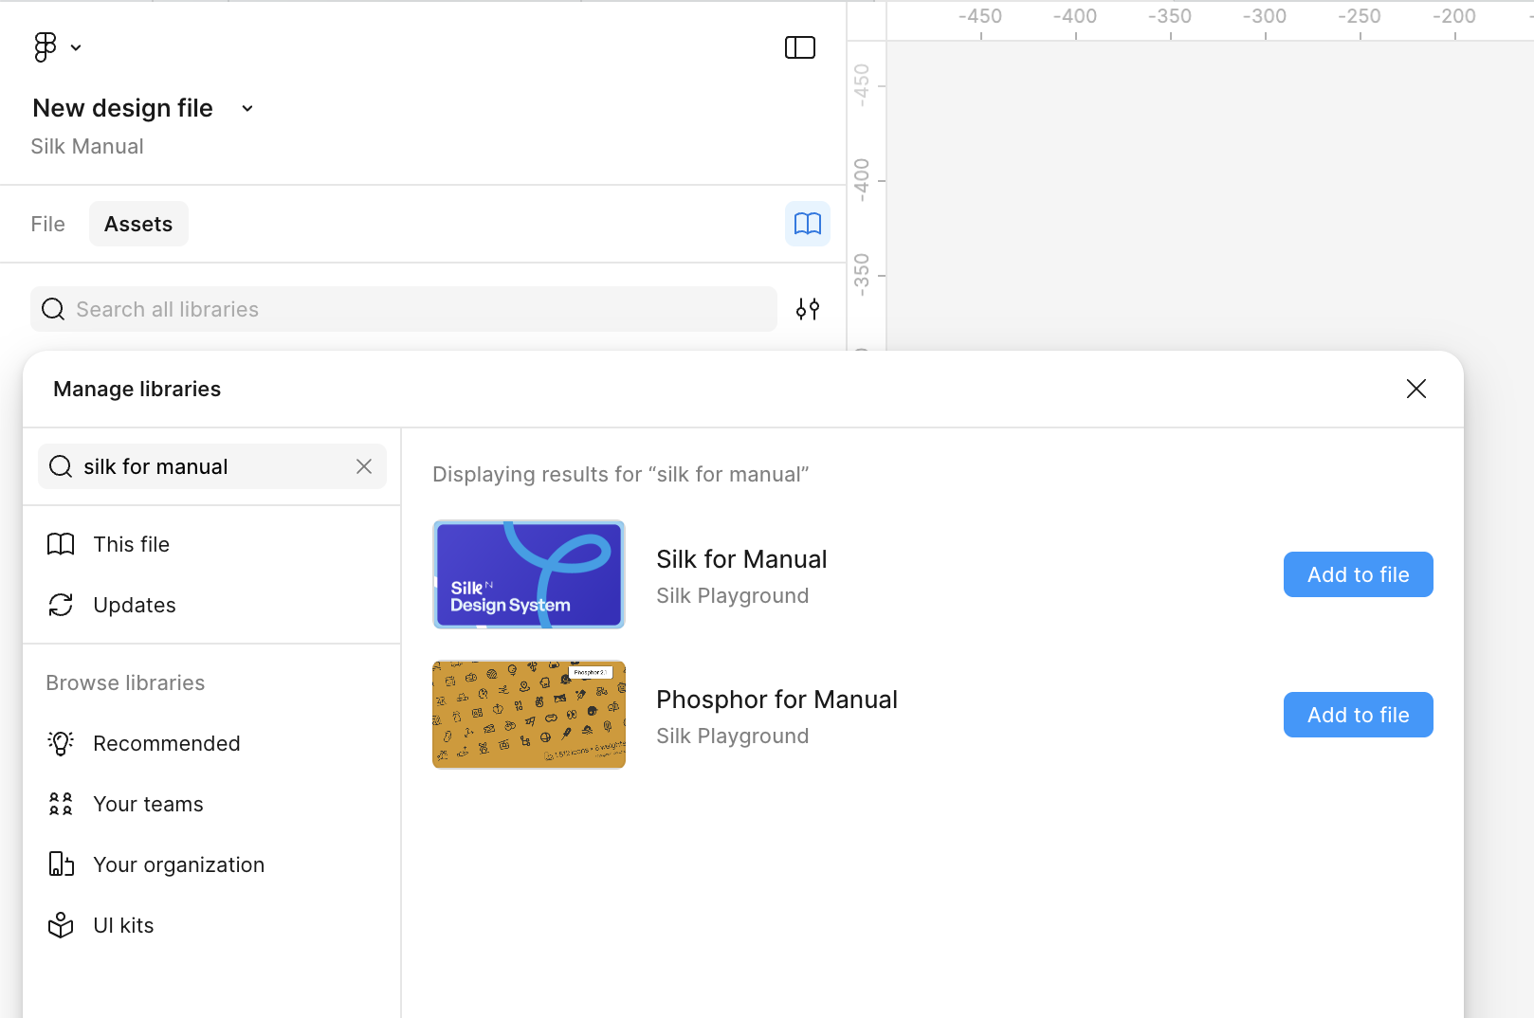Click the Phosphor for Manual thumbnail

pos(528,714)
